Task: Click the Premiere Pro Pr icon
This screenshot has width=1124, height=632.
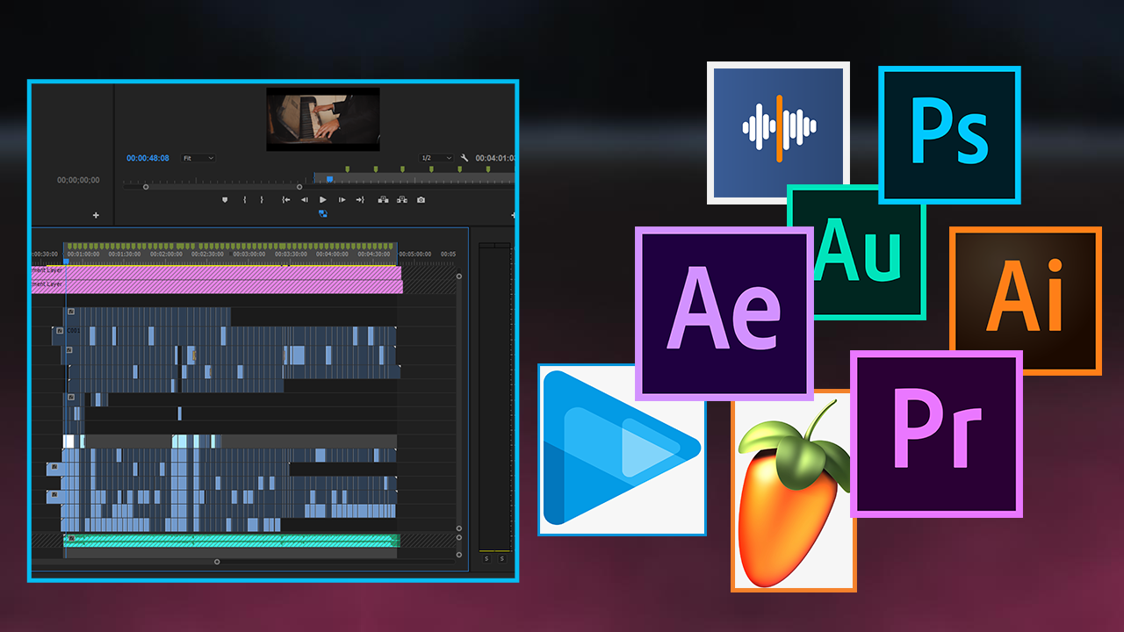Action: [936, 434]
